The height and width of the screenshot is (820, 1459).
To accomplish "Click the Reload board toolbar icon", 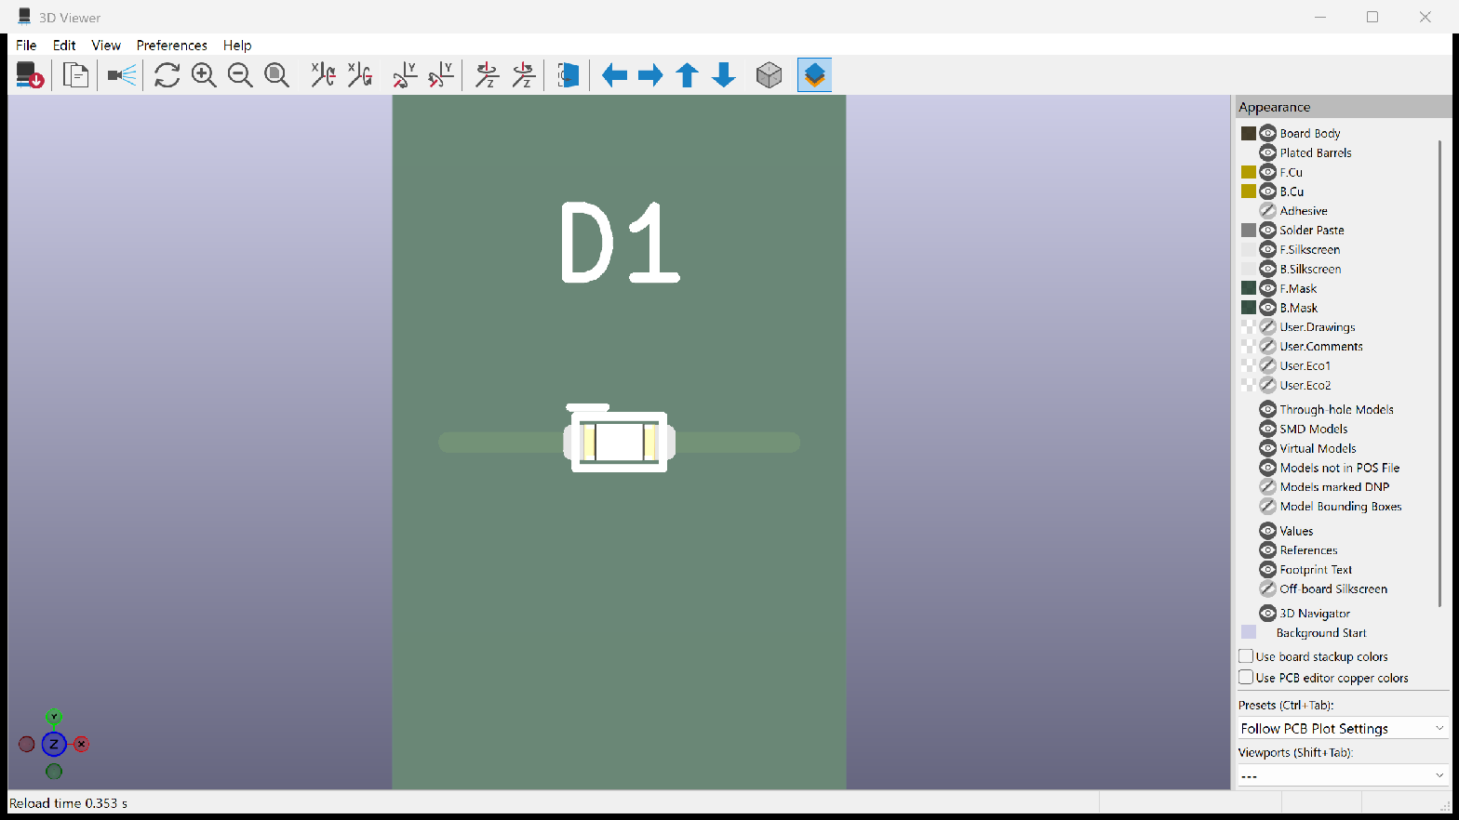I will click(30, 75).
